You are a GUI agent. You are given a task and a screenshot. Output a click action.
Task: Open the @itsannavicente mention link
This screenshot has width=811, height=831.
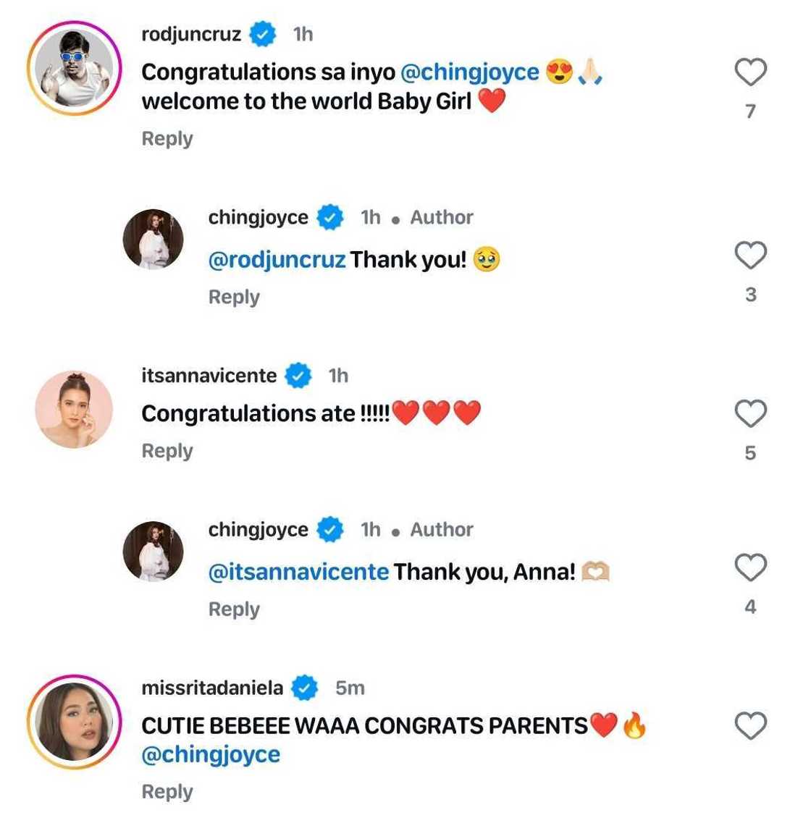pos(298,572)
